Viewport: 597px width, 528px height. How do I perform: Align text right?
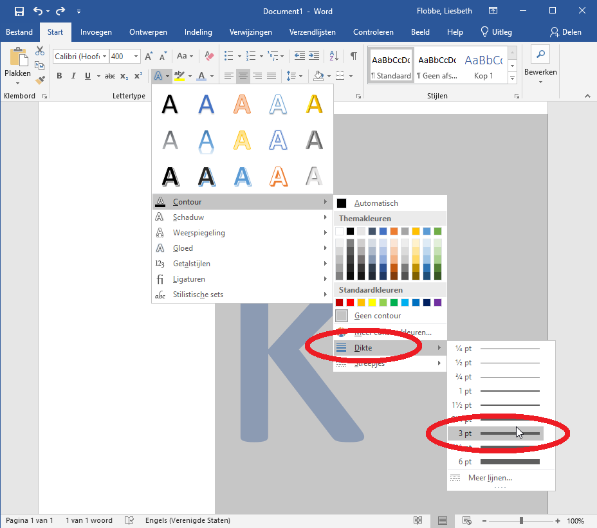[257, 76]
